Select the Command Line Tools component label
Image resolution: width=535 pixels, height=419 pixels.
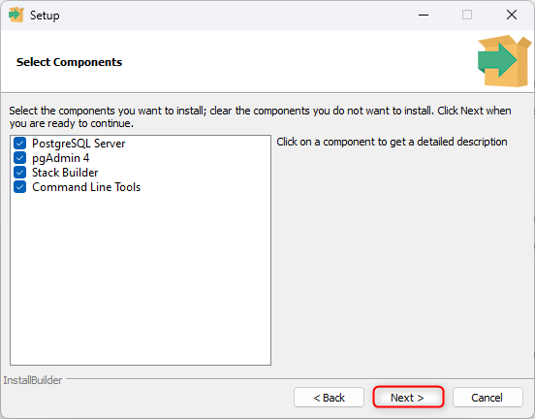click(86, 187)
